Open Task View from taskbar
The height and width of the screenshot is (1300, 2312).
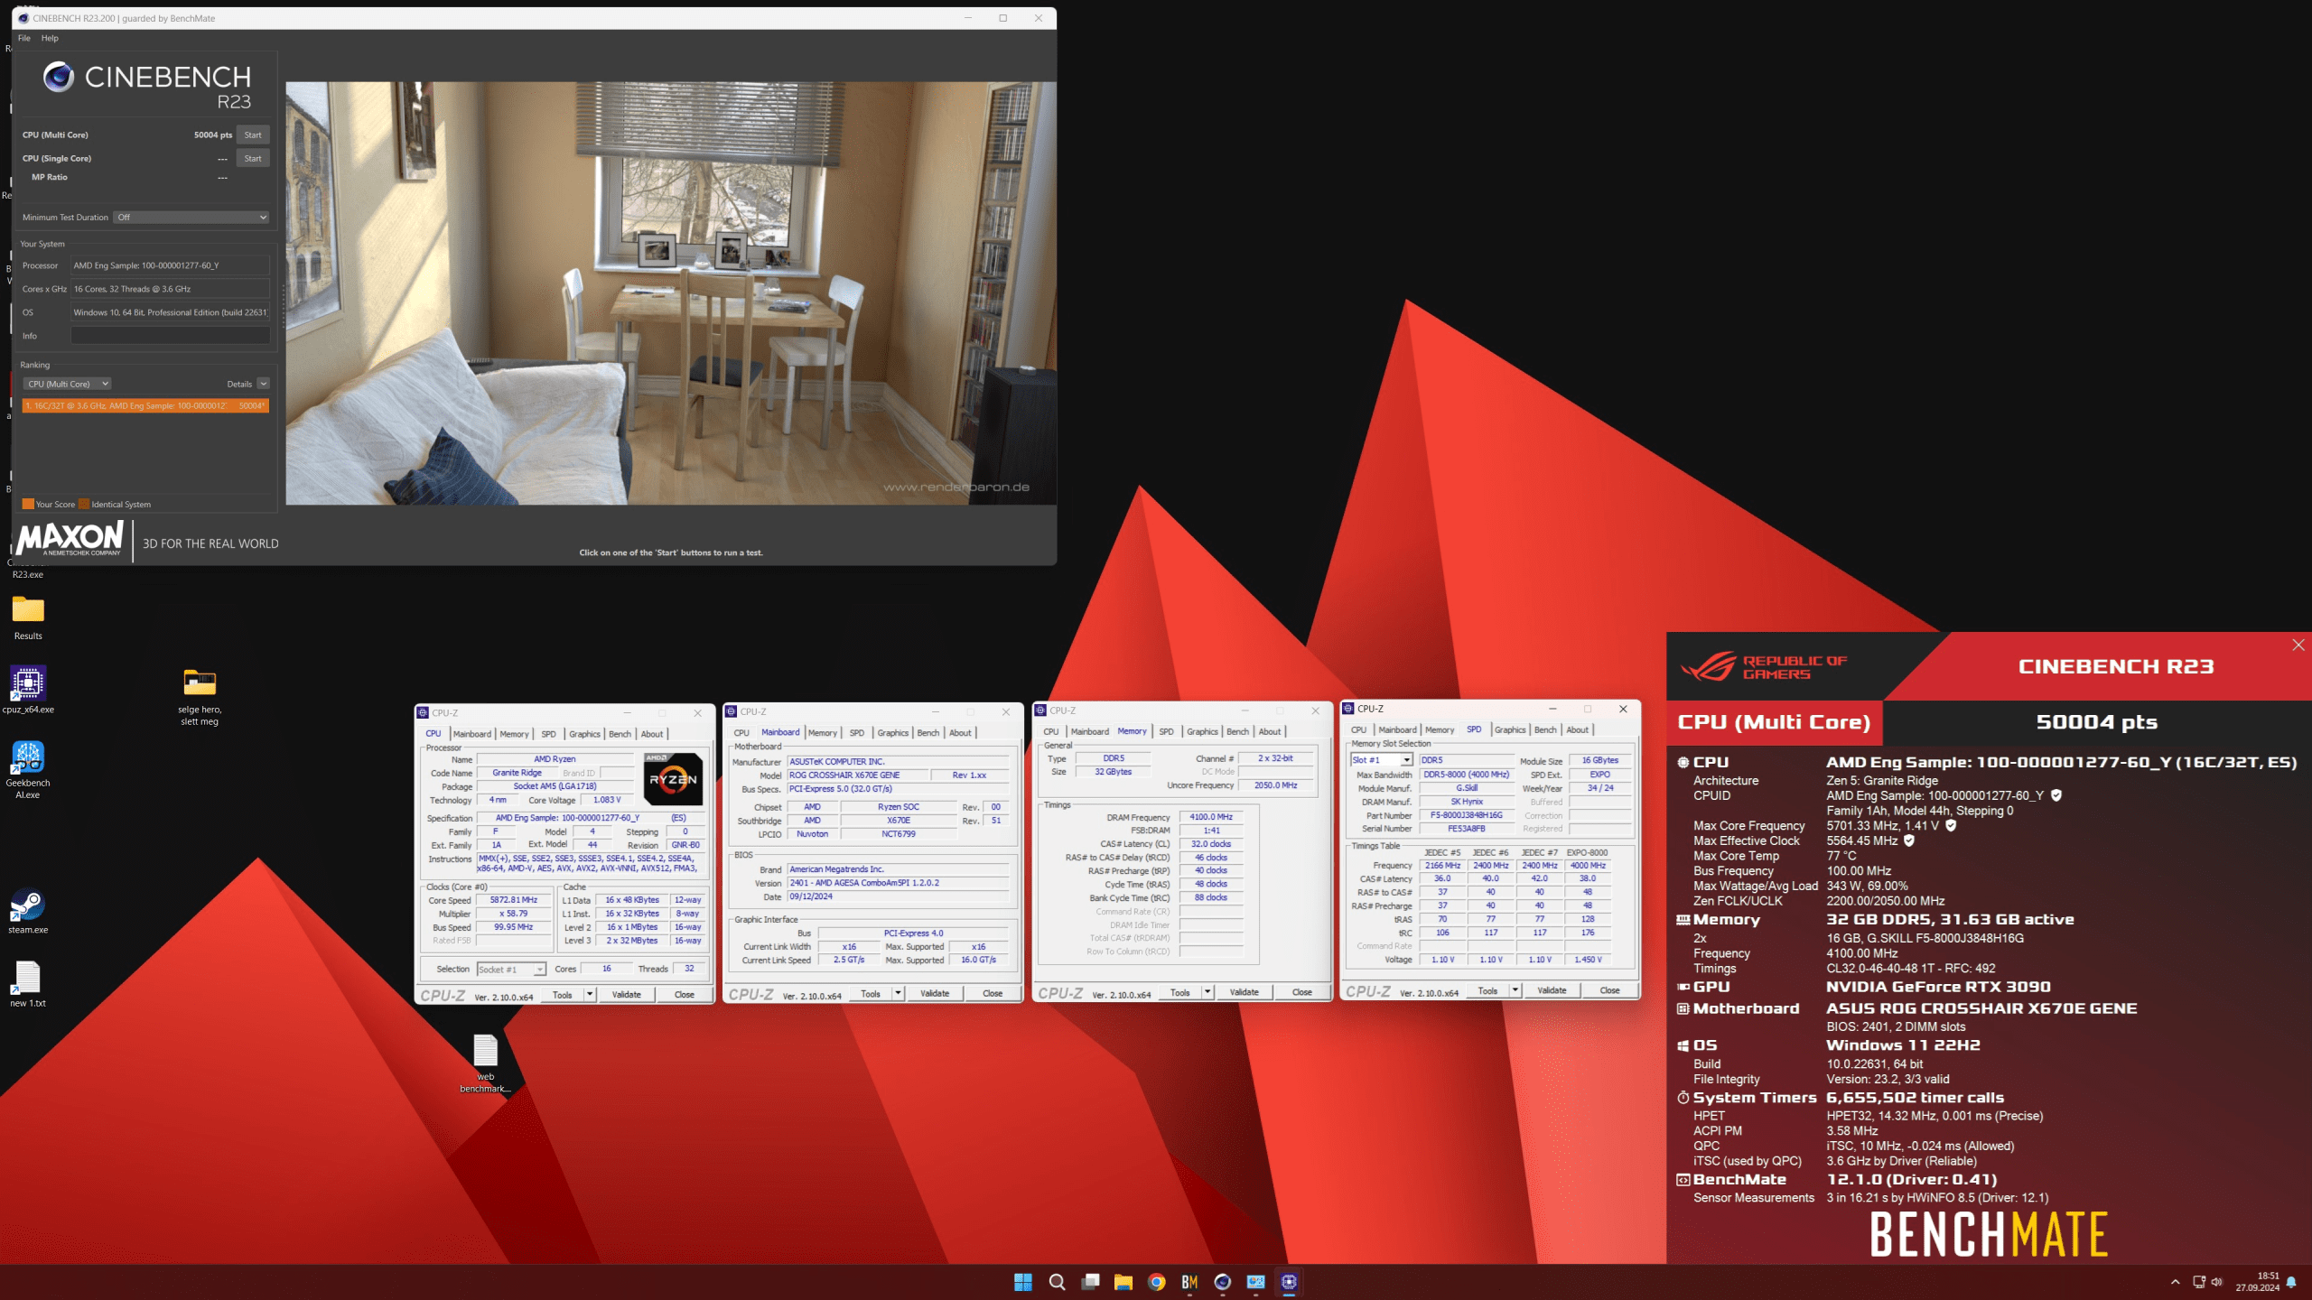tap(1090, 1282)
